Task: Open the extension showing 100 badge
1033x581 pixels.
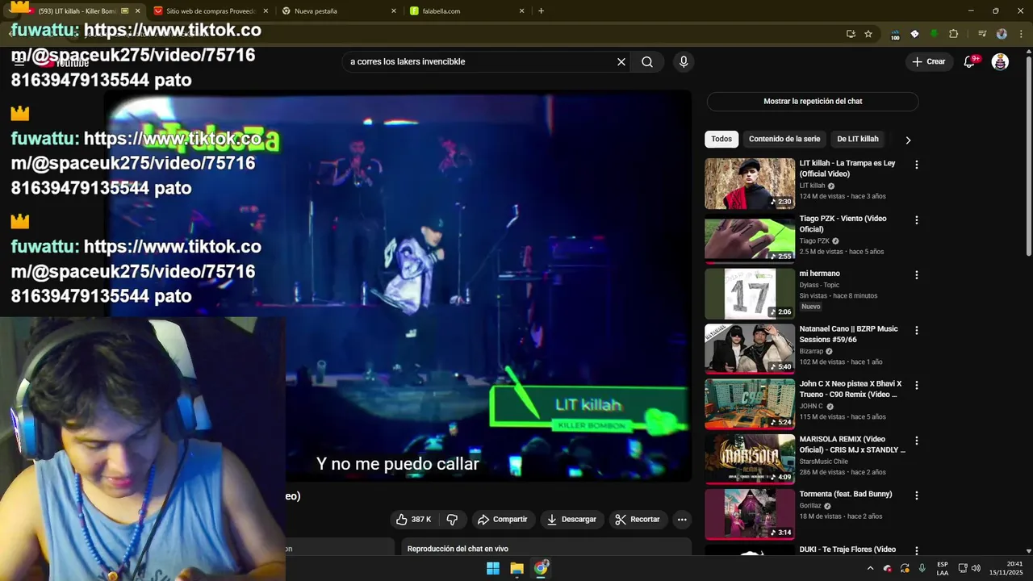Action: (895, 34)
